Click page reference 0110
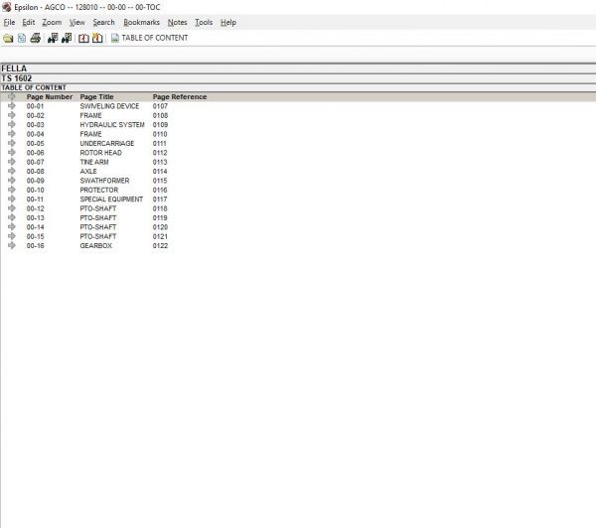The height and width of the screenshot is (528, 596). tap(160, 134)
